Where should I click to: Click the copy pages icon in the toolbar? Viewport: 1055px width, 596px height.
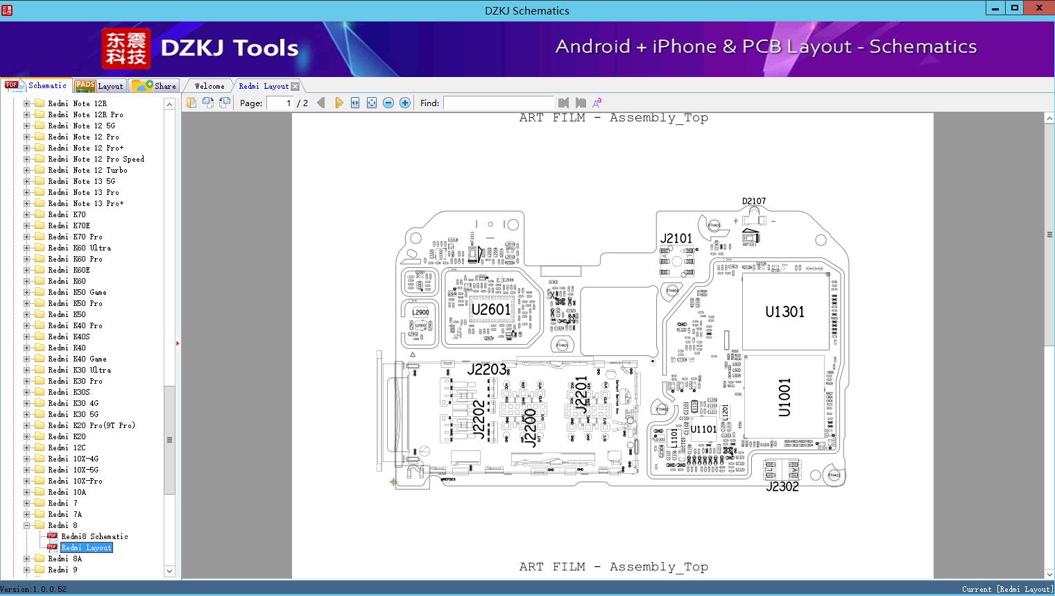pyautogui.click(x=191, y=103)
